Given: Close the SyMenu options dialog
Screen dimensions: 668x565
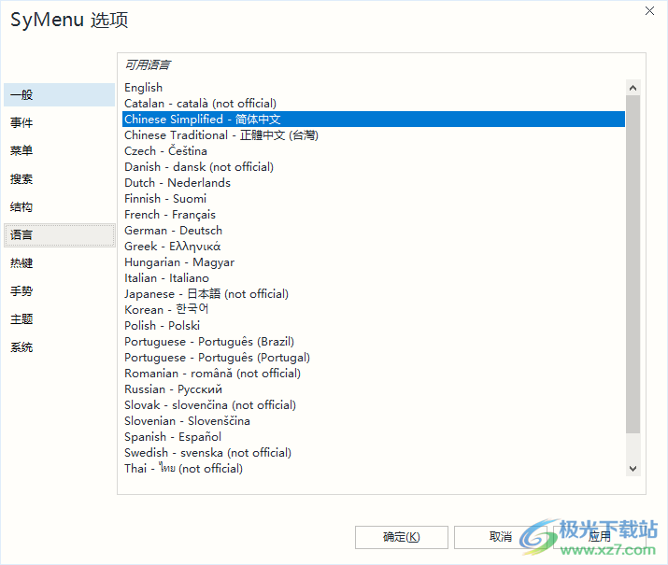Looking at the screenshot, I should 649,10.
